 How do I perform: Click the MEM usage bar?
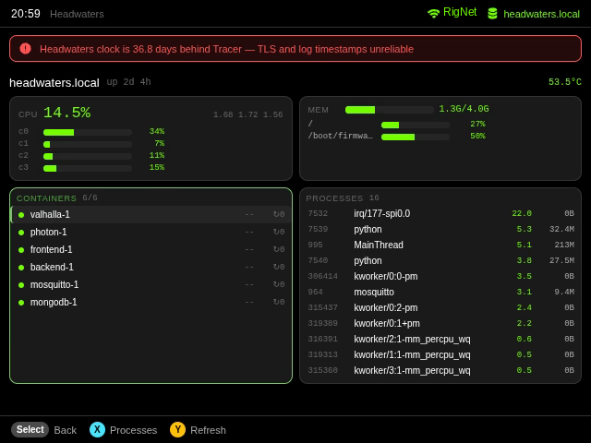click(x=390, y=110)
